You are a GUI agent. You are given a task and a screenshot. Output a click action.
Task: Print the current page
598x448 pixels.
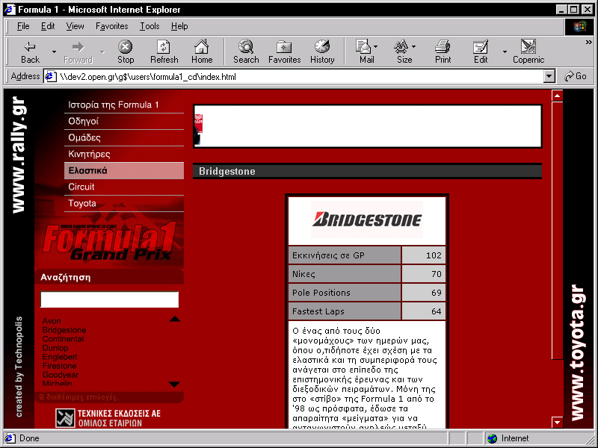443,52
